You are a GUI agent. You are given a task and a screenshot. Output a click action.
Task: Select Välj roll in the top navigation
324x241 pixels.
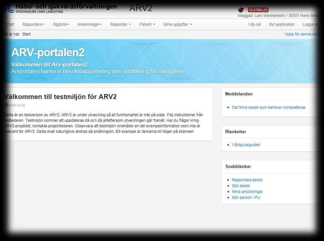pyautogui.click(x=254, y=24)
